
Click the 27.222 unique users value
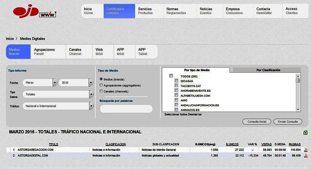coord(240,150)
